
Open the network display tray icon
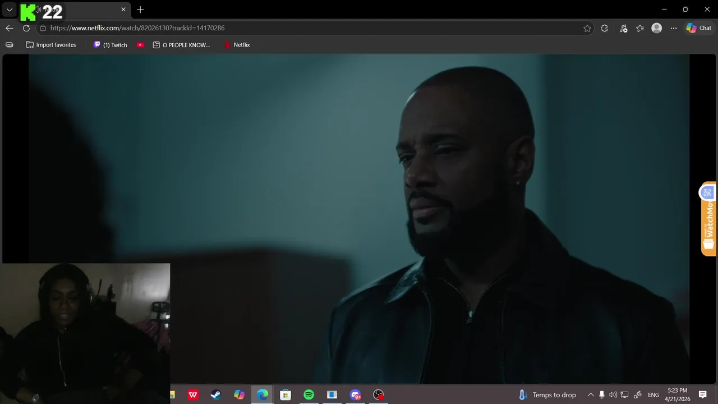click(625, 395)
